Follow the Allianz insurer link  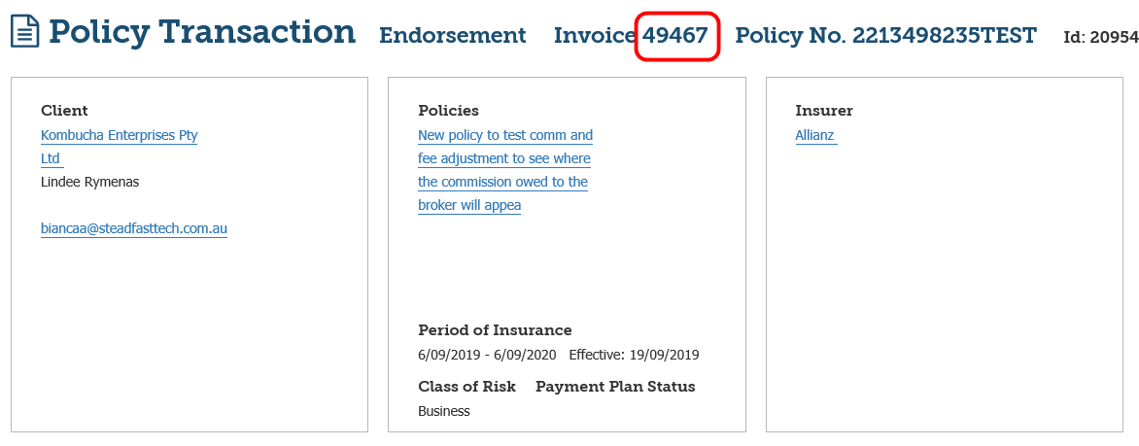[x=814, y=136]
